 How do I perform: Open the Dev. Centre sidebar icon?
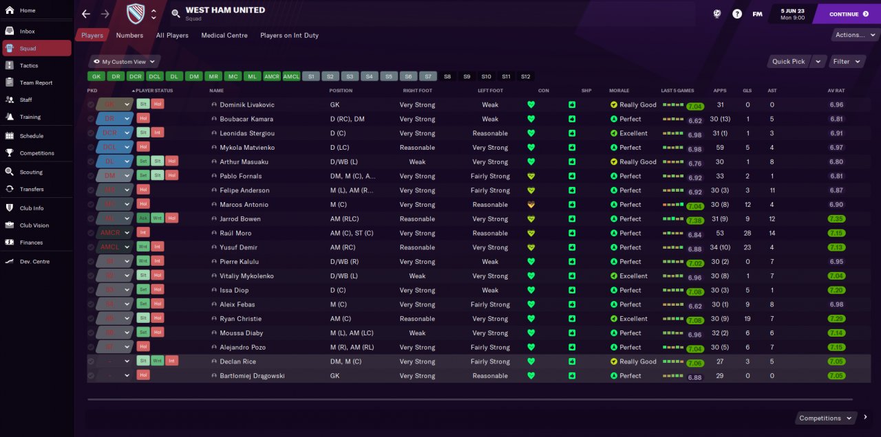[10, 262]
